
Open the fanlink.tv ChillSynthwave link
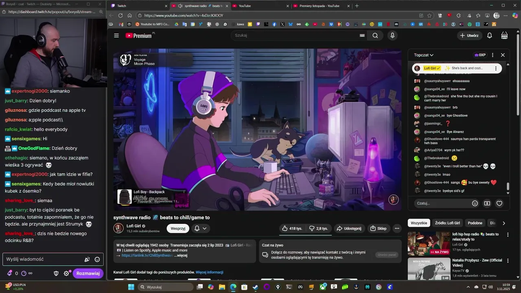[147, 256]
